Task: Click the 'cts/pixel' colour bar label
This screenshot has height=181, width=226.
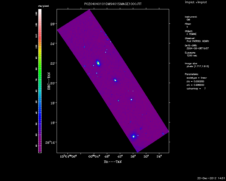Action: (44, 6)
